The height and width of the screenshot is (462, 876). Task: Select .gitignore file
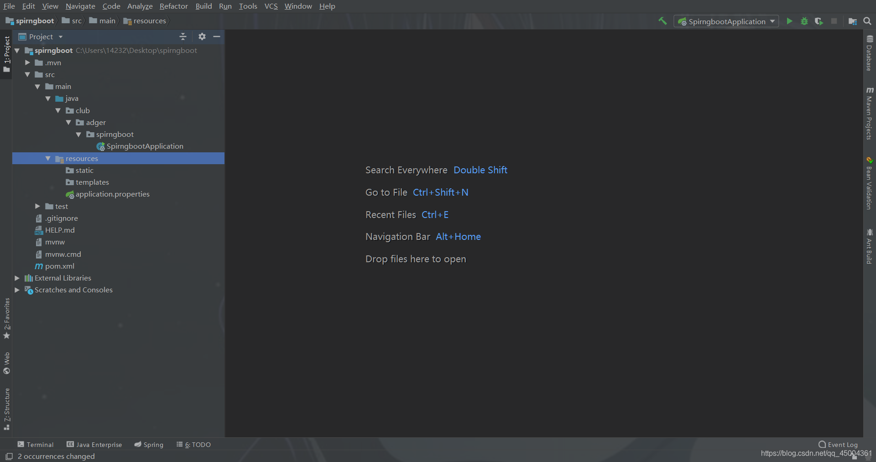click(61, 218)
